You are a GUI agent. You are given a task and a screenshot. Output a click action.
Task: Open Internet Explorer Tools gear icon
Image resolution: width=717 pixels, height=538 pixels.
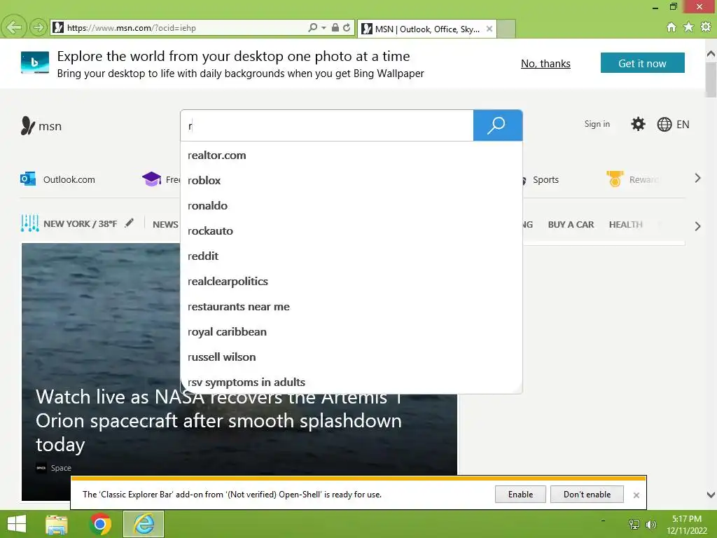[x=706, y=27]
